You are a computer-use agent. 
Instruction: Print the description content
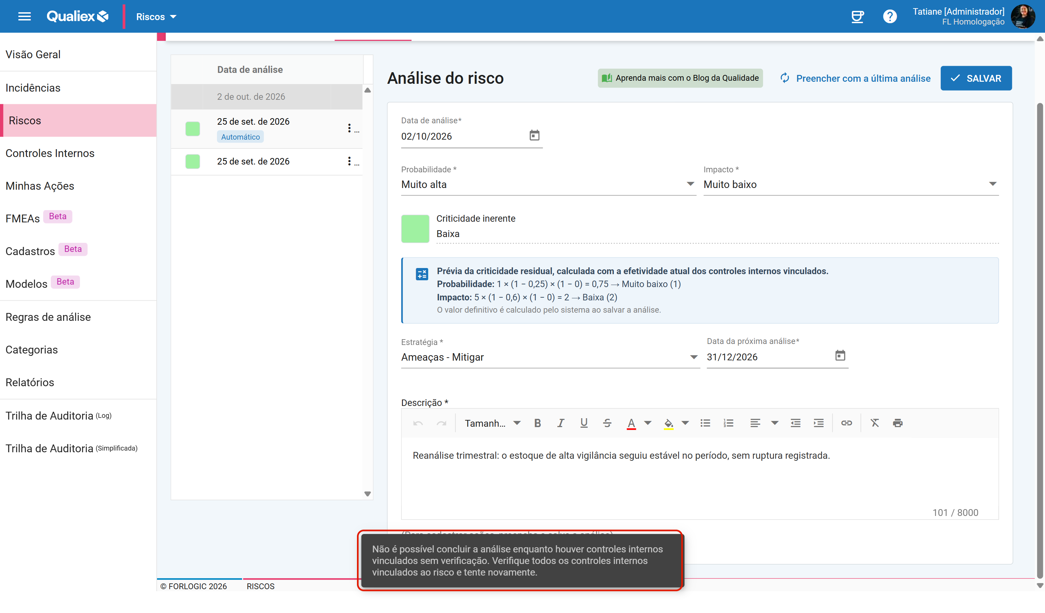coord(898,423)
